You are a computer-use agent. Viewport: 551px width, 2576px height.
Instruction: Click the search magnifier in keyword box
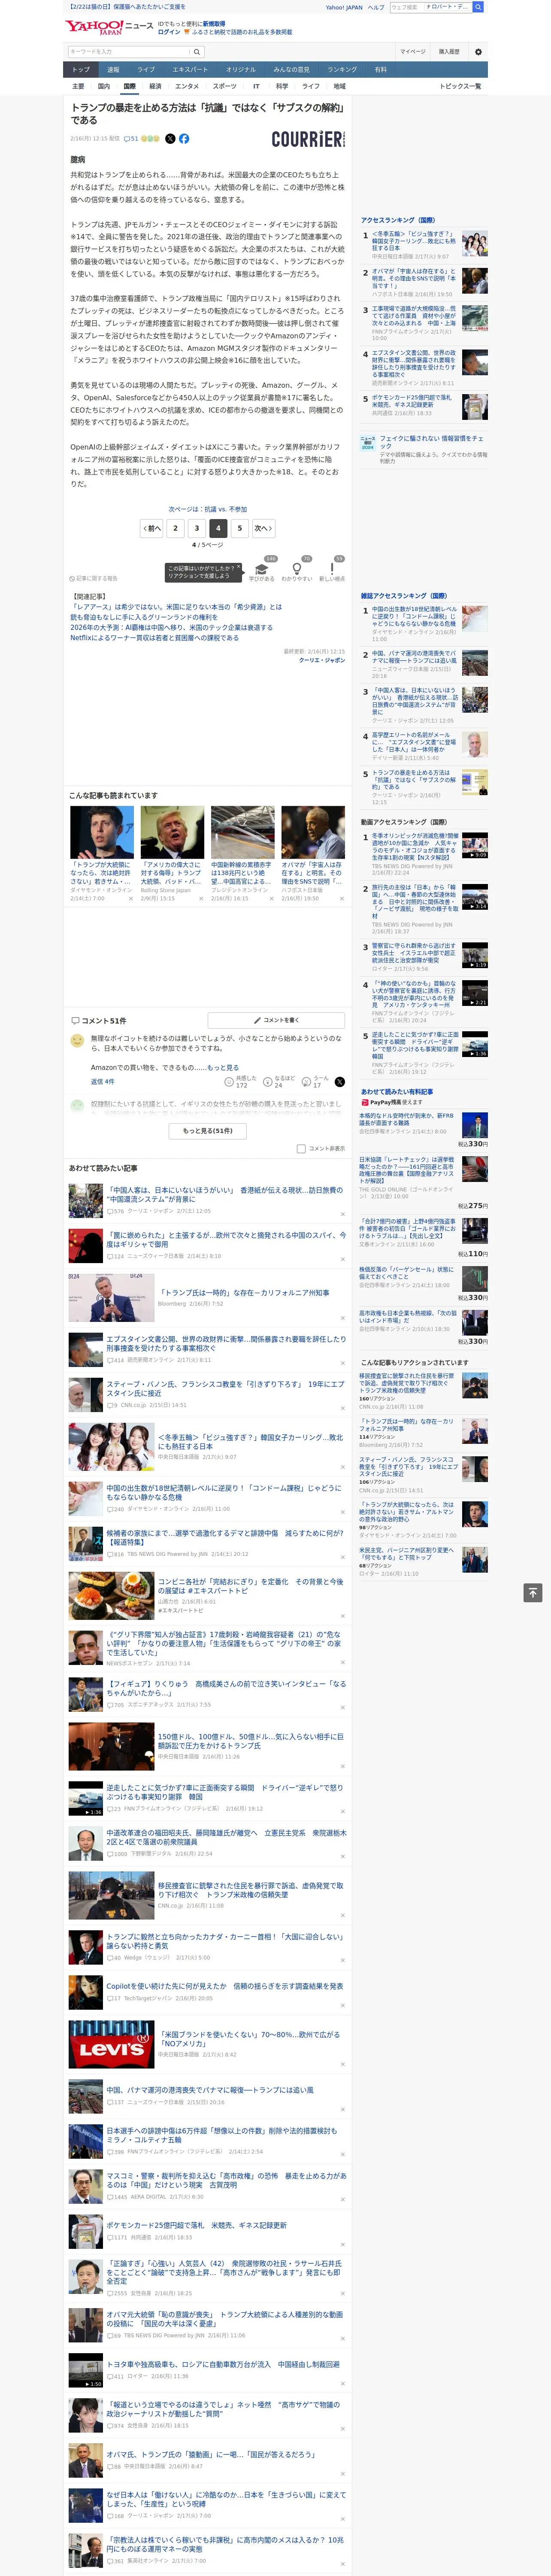197,51
